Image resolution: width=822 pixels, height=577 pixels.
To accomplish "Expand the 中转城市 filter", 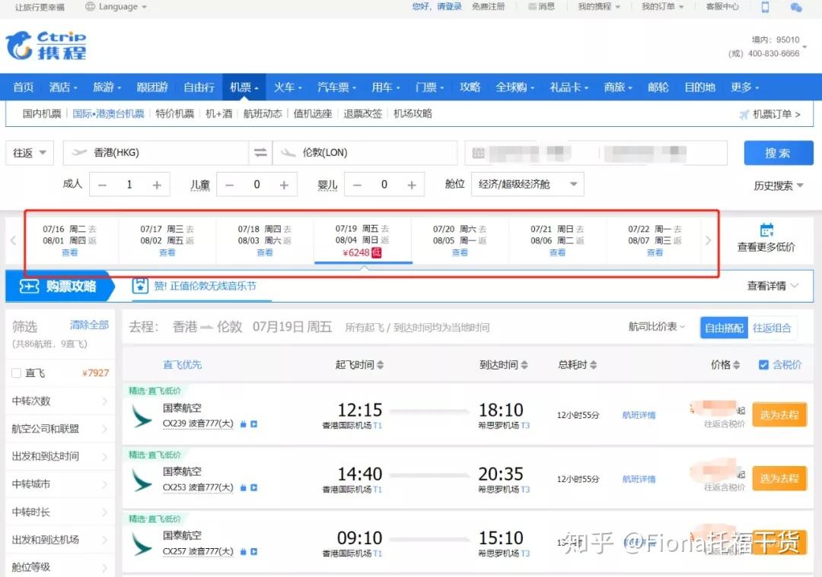I will coord(60,483).
